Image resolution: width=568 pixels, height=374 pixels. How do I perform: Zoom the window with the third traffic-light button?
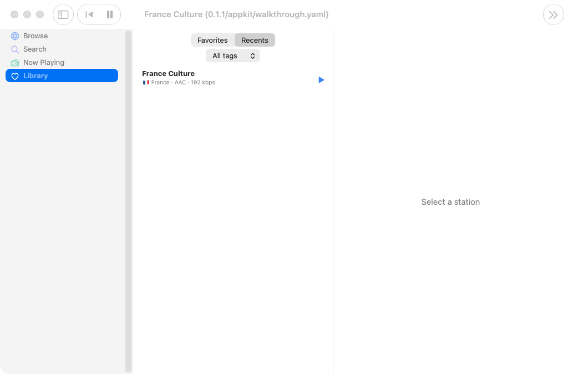tap(40, 14)
